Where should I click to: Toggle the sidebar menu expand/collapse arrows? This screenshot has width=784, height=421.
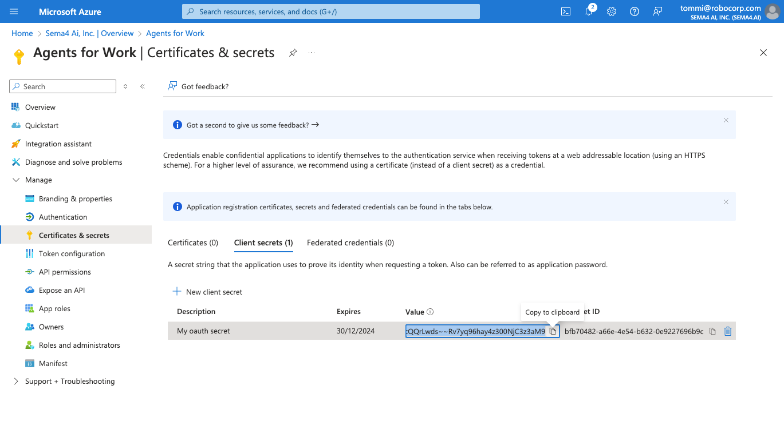pos(125,86)
